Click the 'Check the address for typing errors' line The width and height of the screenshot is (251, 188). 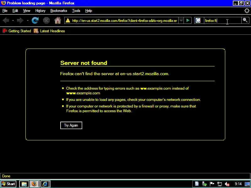pos(127,91)
